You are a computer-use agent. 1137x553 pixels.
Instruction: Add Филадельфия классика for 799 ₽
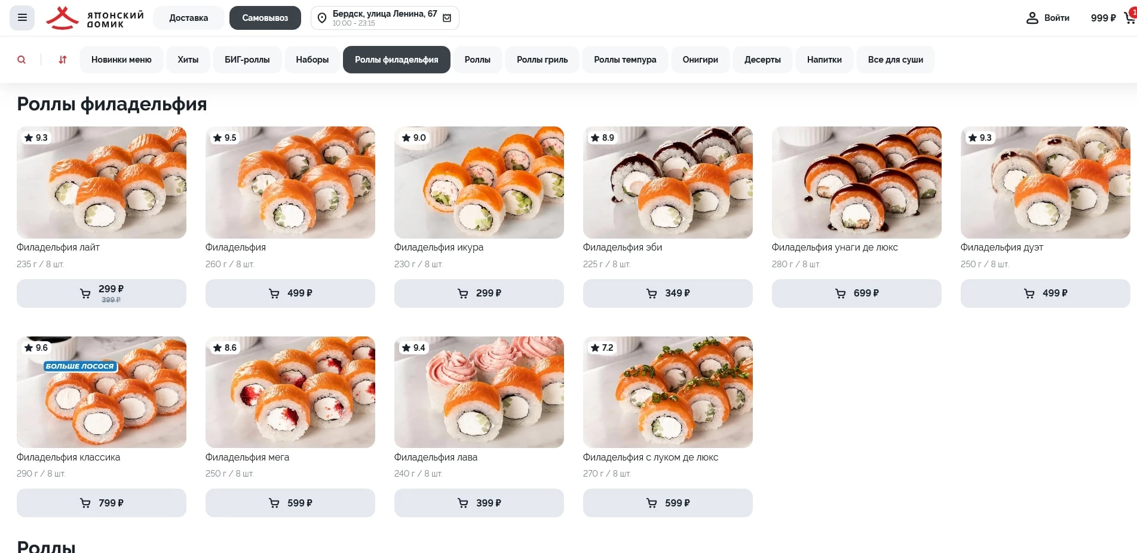pyautogui.click(x=102, y=503)
